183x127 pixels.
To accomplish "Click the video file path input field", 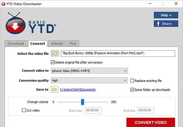I will pos(118,53).
